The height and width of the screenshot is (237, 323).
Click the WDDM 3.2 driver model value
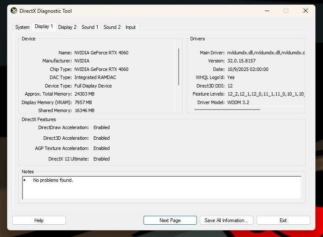click(238, 102)
